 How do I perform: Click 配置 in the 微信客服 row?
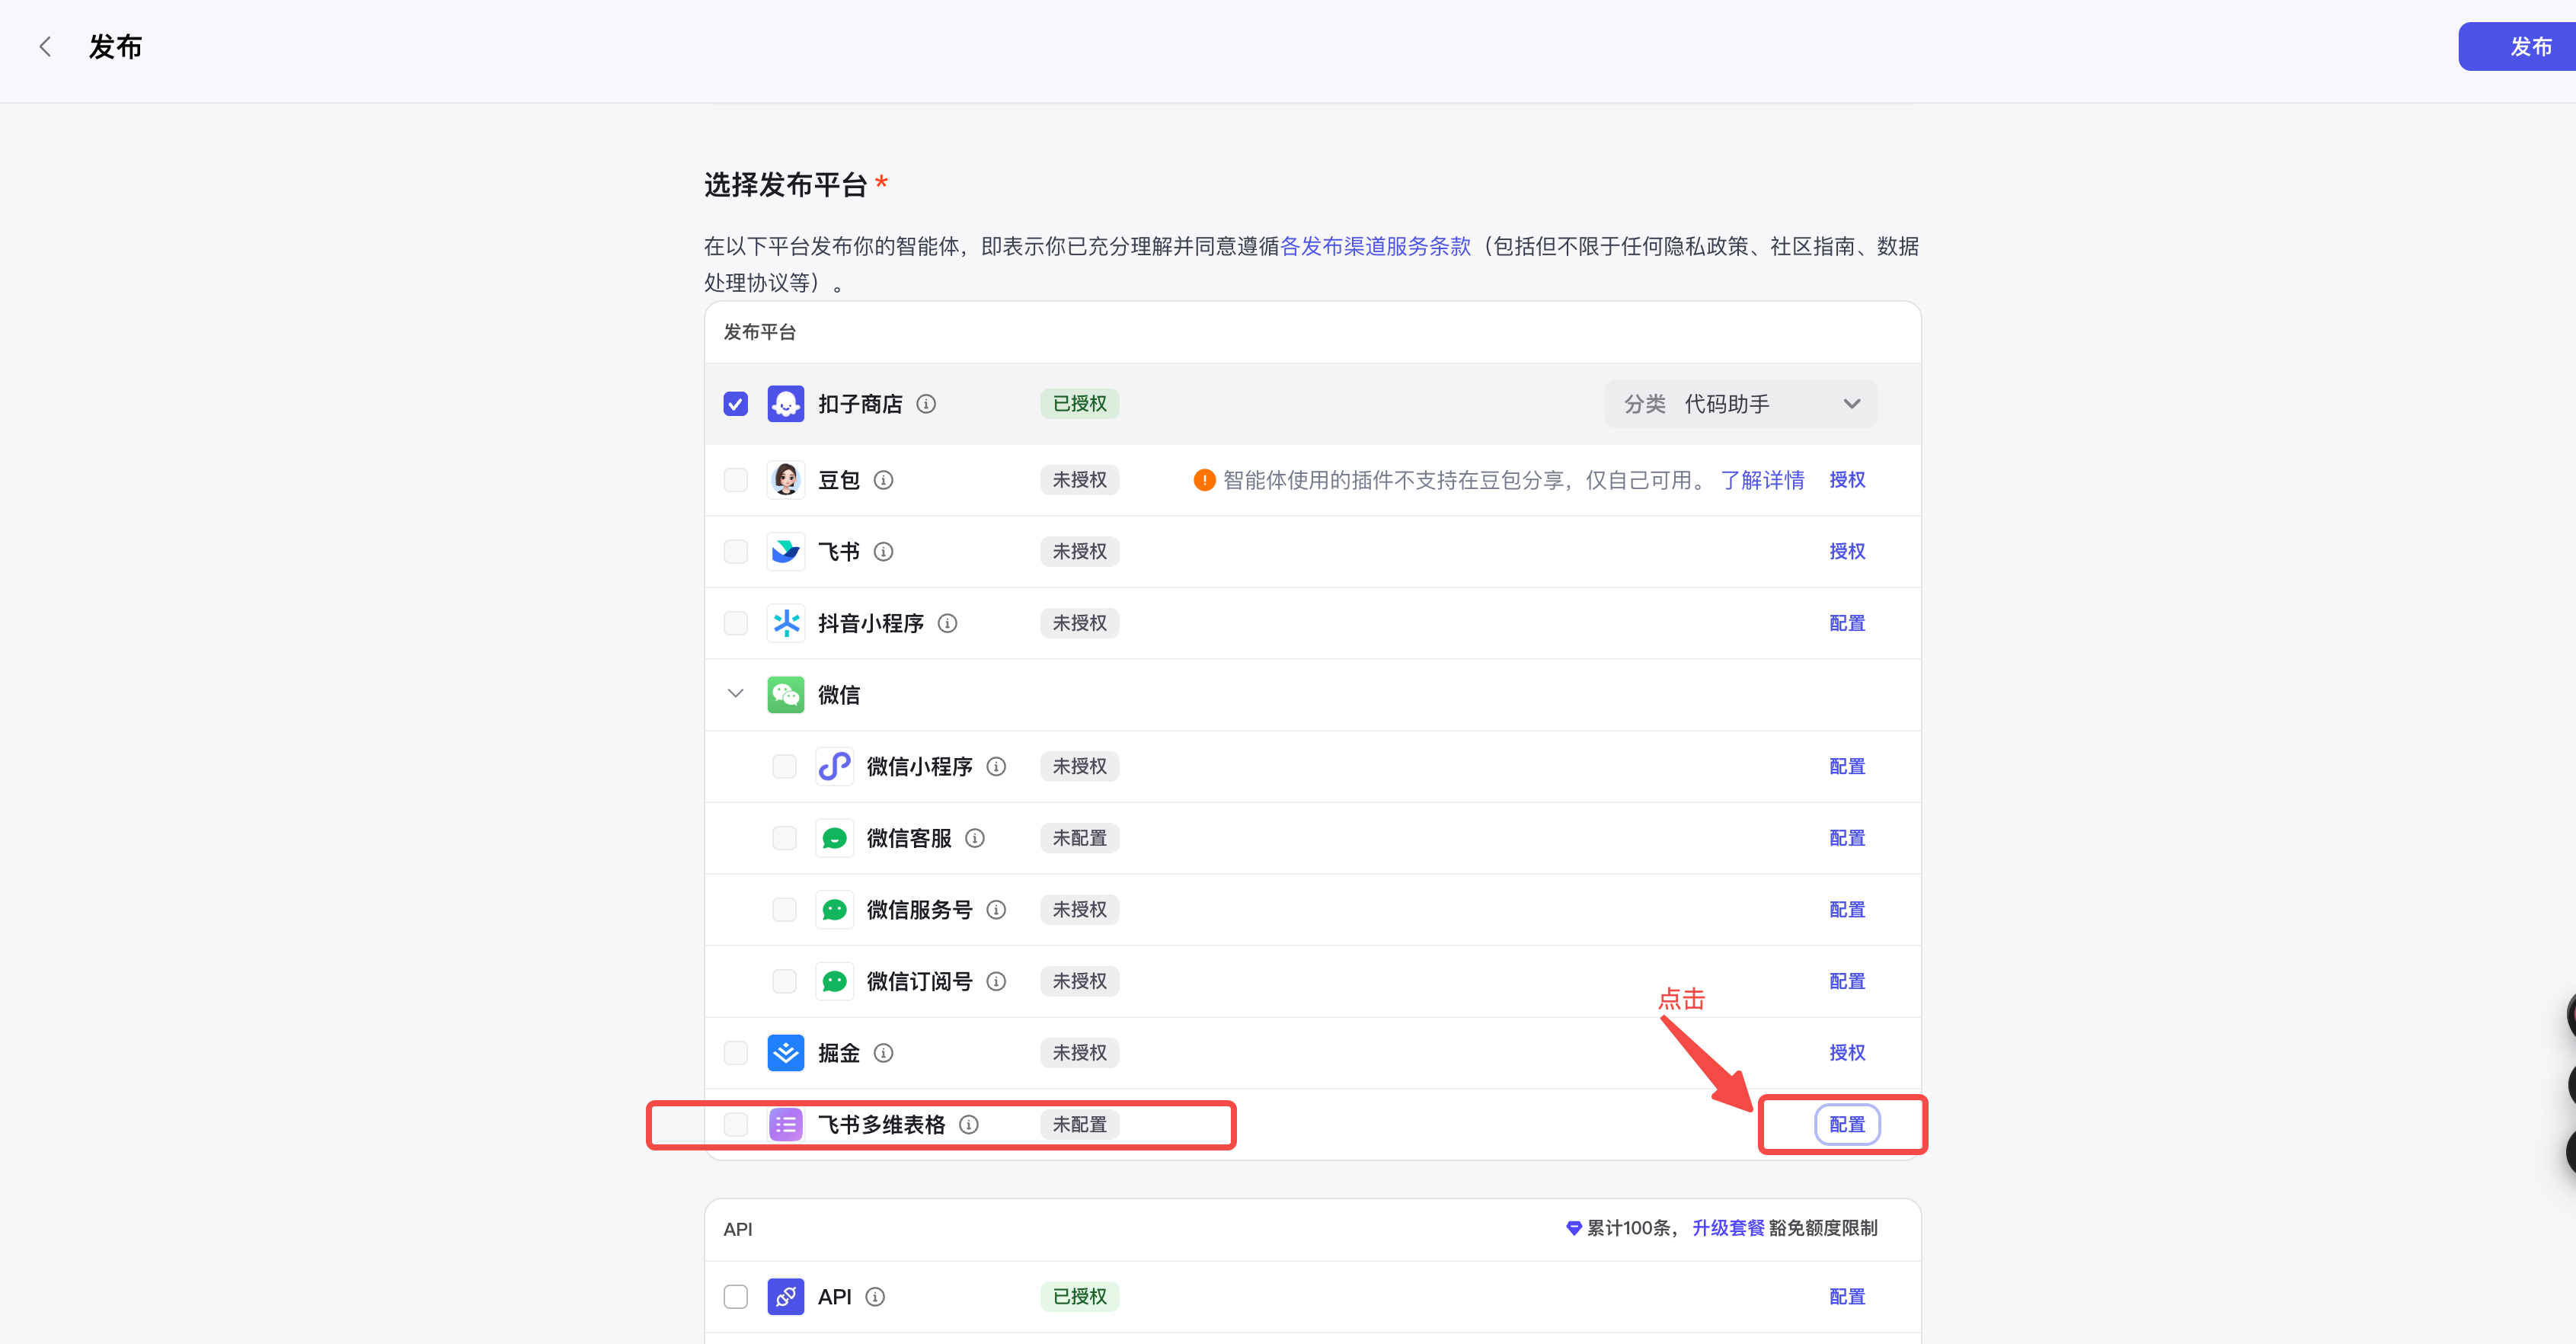[1847, 838]
